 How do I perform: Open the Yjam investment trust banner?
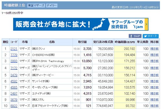tap(81, 24)
